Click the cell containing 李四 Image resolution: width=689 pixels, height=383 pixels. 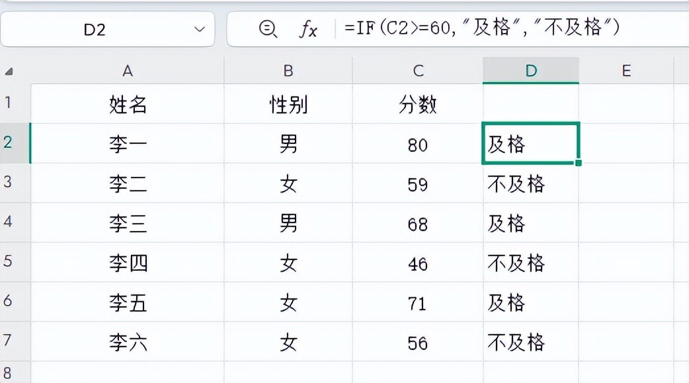tap(128, 263)
